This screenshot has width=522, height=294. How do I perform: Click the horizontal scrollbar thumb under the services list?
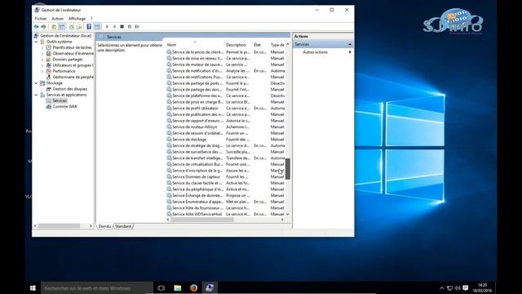tap(201, 220)
